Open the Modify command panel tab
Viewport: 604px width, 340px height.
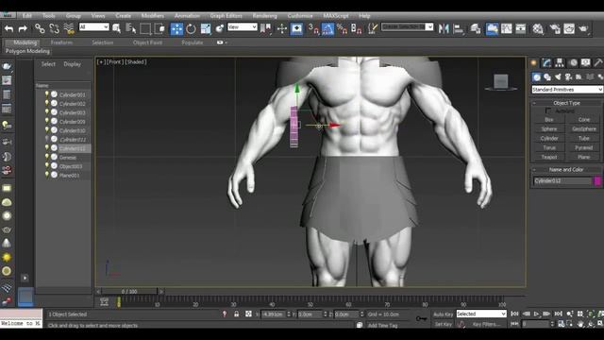[x=546, y=63]
